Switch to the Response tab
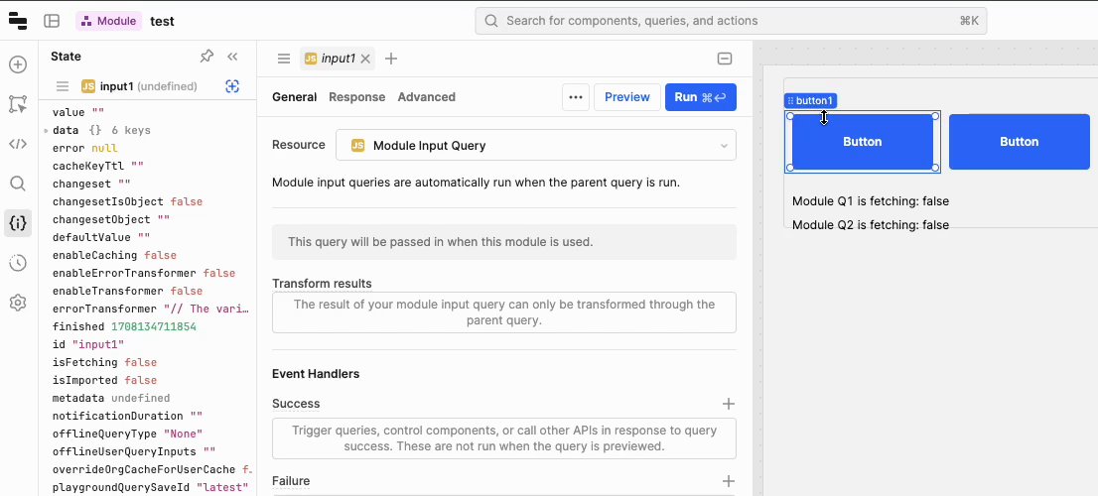 pyautogui.click(x=356, y=97)
